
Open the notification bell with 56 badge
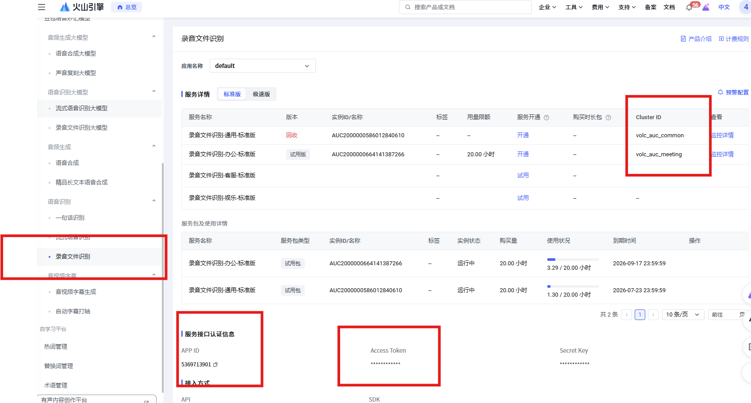click(x=689, y=7)
